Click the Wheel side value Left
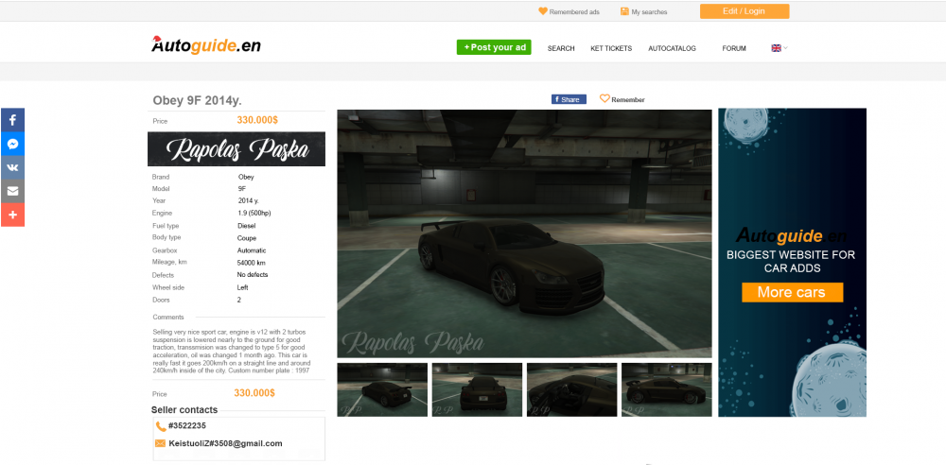 click(242, 287)
